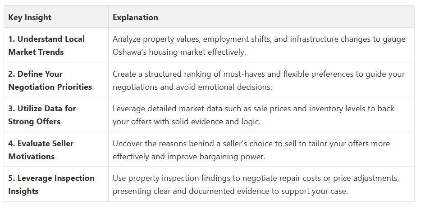425x210 pixels.
Task: Click the "Explanation" column header
Action: click(135, 17)
